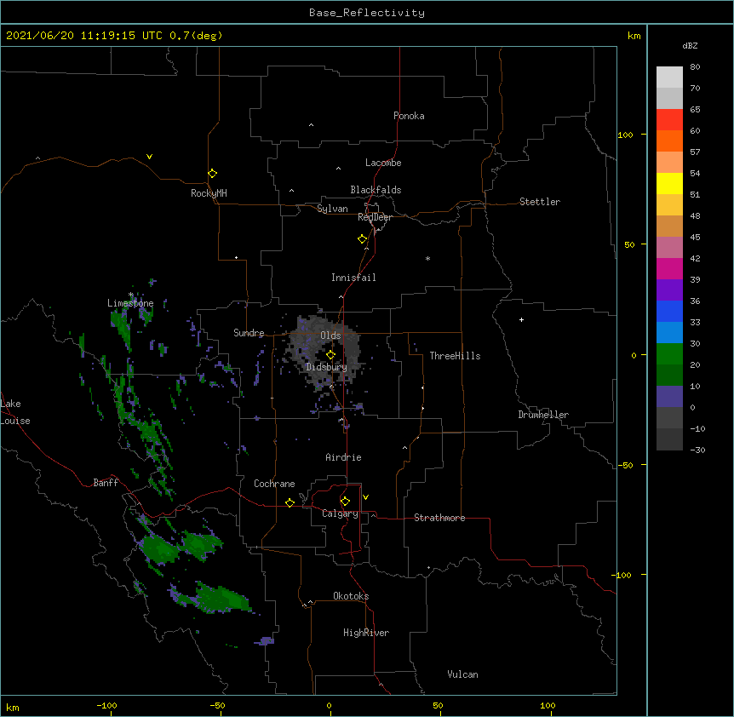The height and width of the screenshot is (717, 734).
Task: Click the RockyMH map label
Action: pos(209,193)
